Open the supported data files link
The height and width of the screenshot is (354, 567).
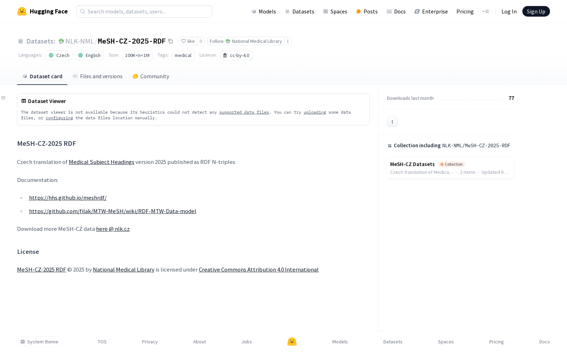(x=244, y=112)
